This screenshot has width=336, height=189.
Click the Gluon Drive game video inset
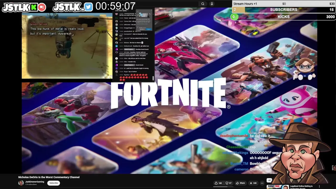pos(67,46)
